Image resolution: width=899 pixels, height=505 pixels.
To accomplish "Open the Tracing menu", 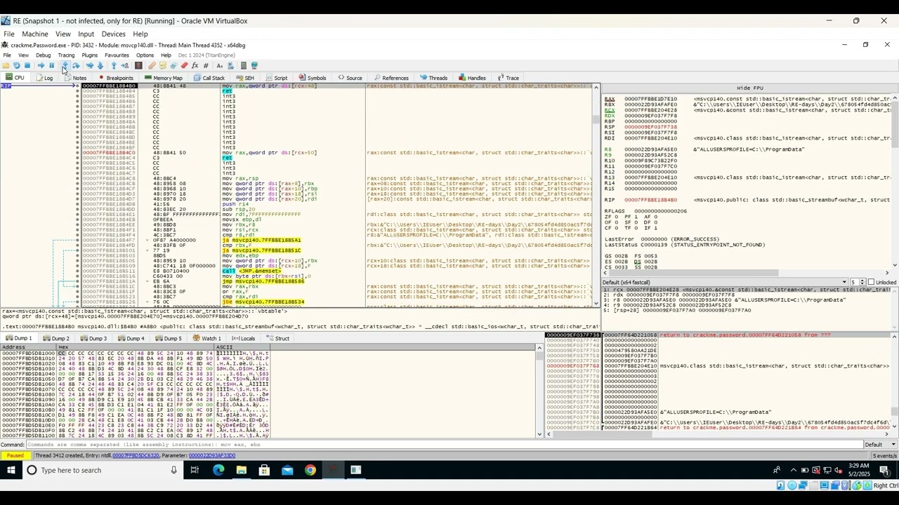I will [x=66, y=55].
